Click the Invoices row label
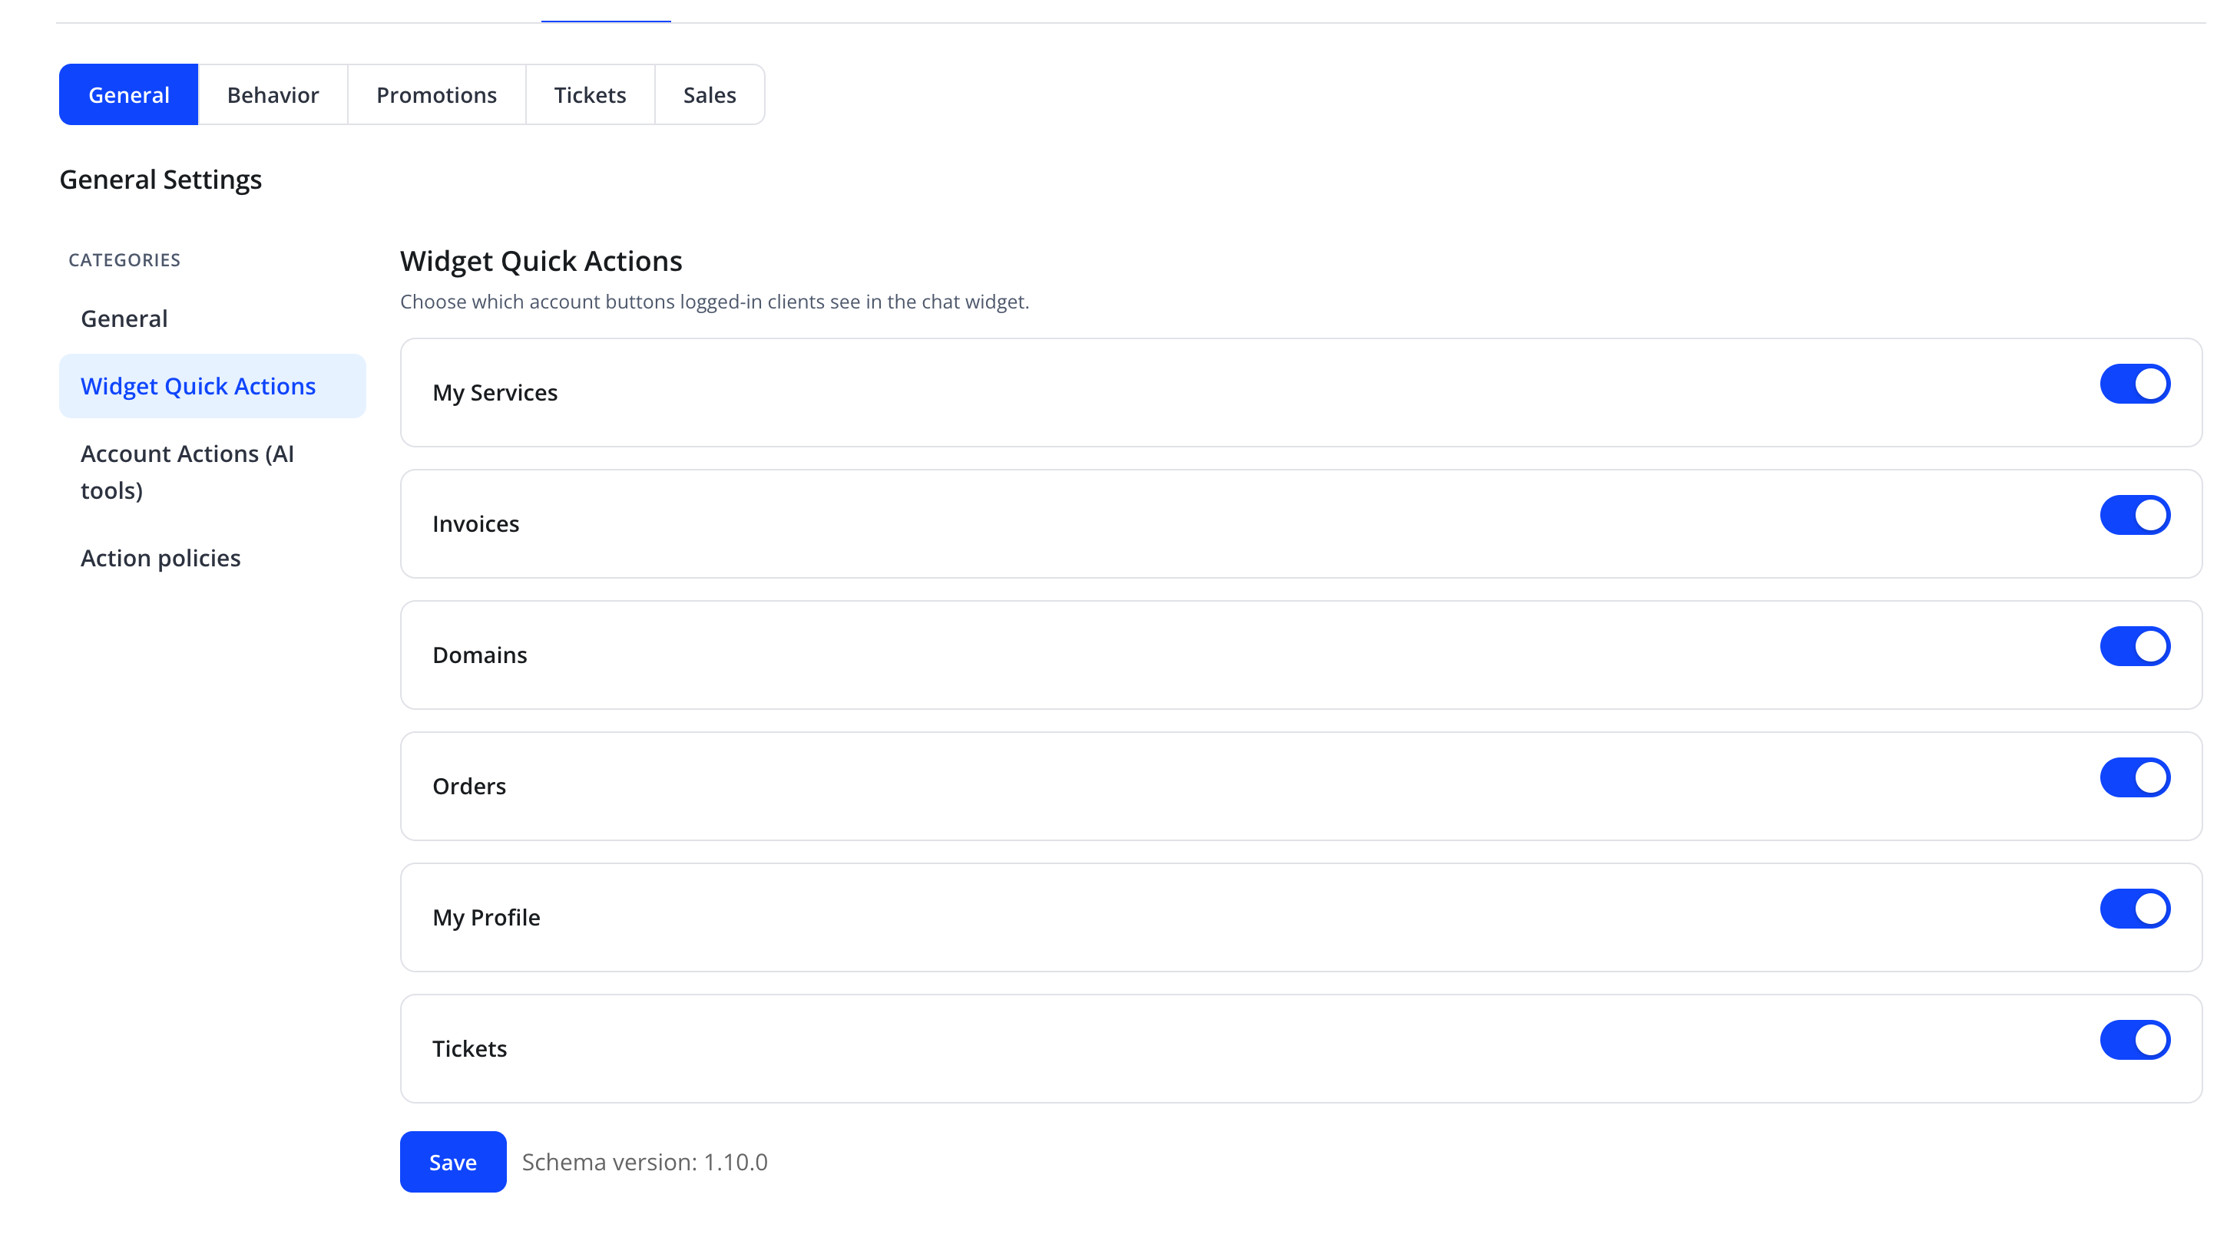Screen dimensions: 2227x1234 click(x=476, y=523)
